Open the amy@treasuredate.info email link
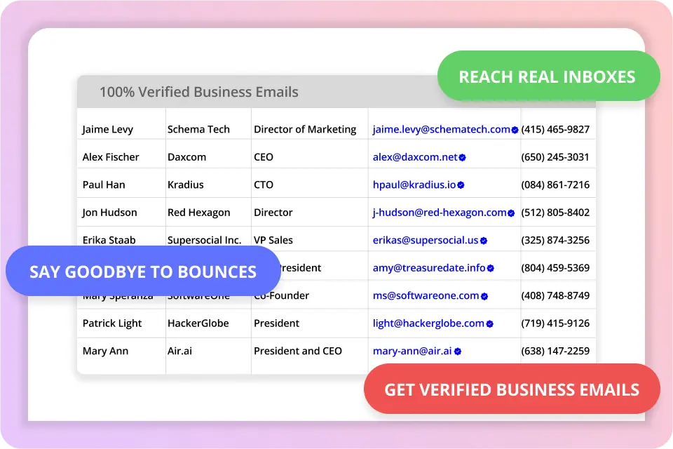Viewport: 673px width, 449px height. point(429,268)
